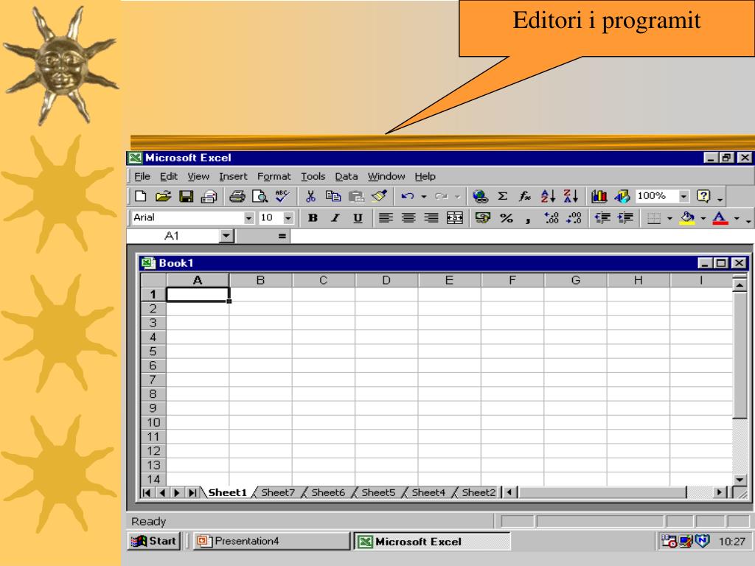Switch to the Sheet5 tab
The height and width of the screenshot is (566, 755).
[x=378, y=492]
